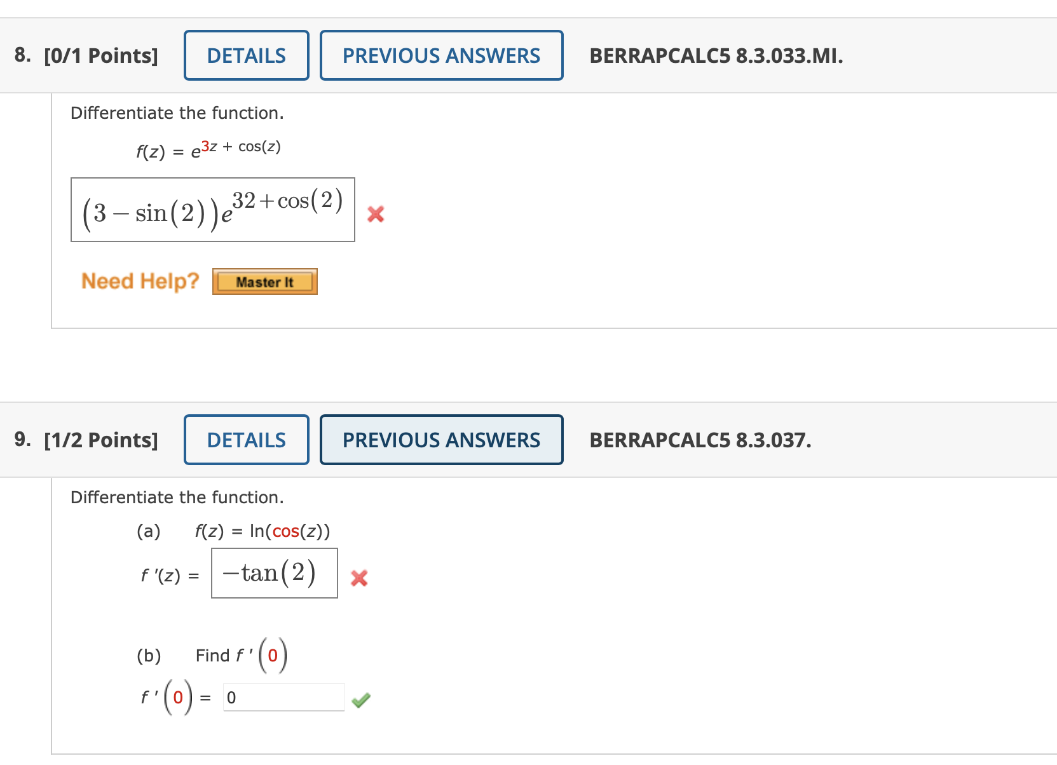Open DETAILS for problem 8

246,55
